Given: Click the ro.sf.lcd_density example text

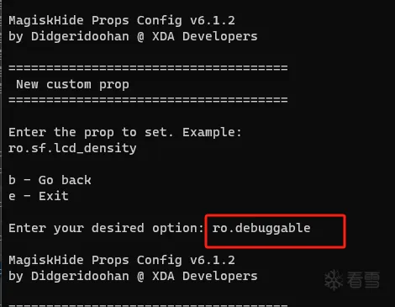Looking at the screenshot, I should click(72, 148).
